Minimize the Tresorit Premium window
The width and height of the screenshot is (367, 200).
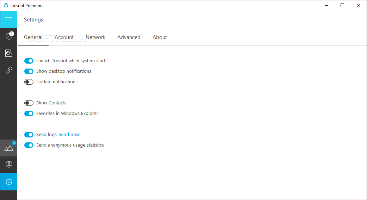click(327, 5)
